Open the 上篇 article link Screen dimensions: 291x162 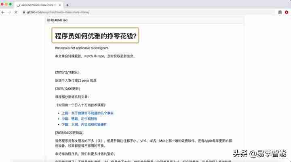click(87, 113)
